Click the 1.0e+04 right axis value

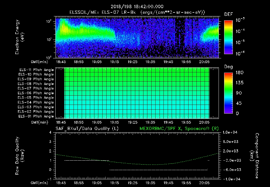coord(230,132)
